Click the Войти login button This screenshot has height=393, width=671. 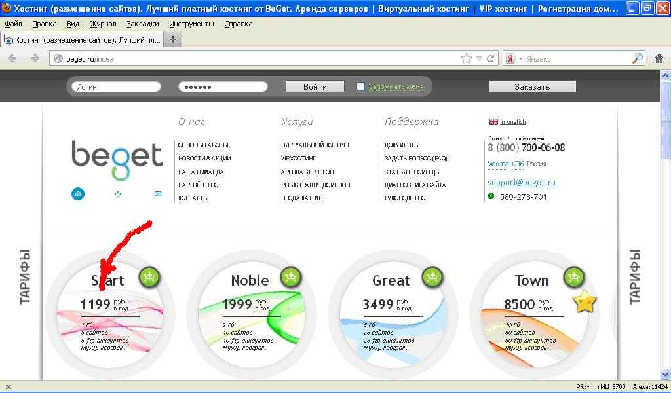[x=315, y=86]
